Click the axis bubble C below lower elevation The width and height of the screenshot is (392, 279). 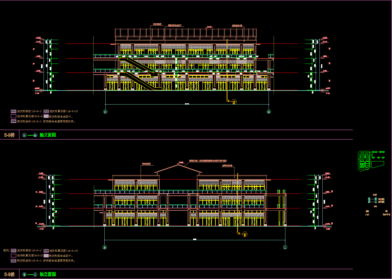285,247
